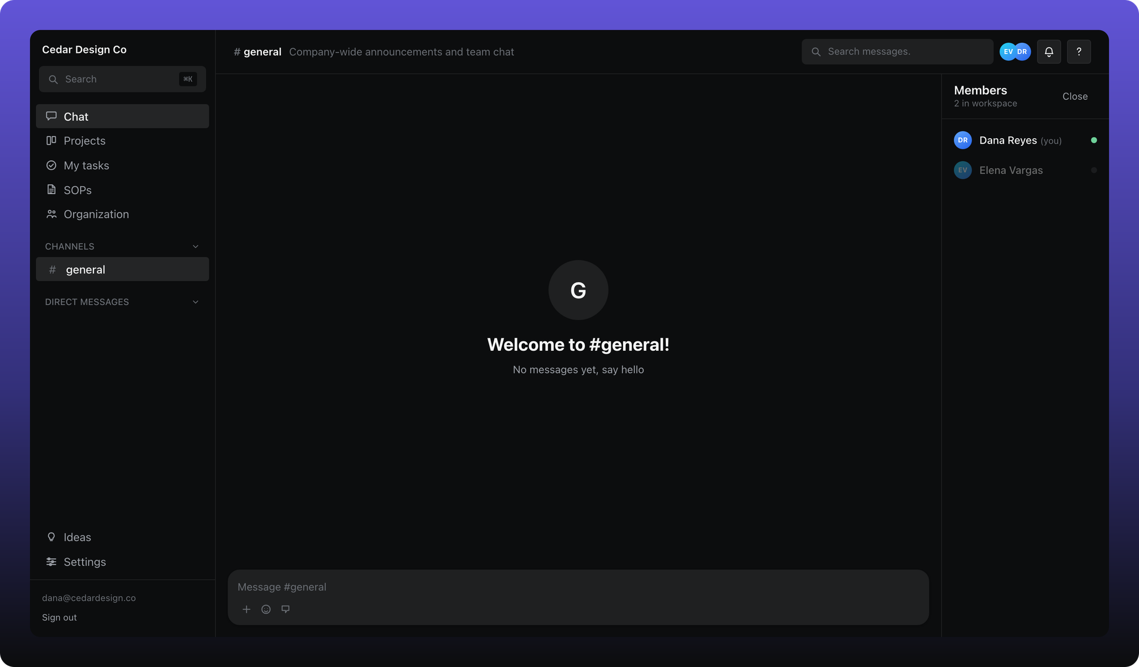Click the G channel avatar circle
The image size is (1139, 667).
point(578,290)
